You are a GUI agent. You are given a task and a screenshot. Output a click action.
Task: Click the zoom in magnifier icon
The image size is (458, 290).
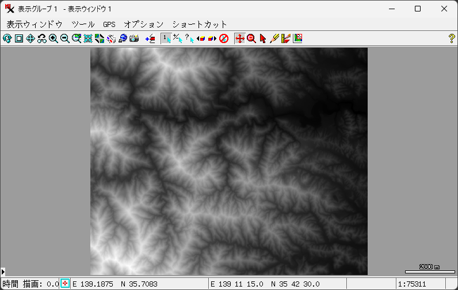(x=54, y=38)
